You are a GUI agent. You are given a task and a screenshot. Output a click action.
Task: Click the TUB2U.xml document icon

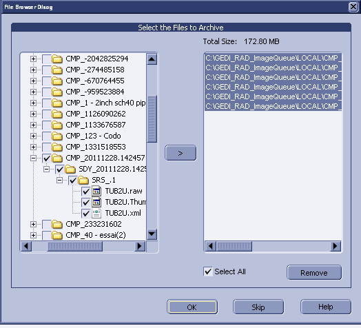(x=96, y=213)
